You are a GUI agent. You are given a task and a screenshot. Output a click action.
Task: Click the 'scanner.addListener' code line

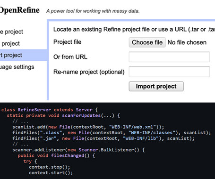point(78,150)
